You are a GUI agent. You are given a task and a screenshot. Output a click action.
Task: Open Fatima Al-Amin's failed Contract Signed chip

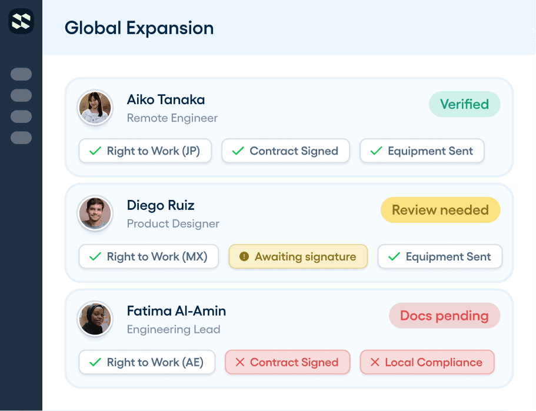click(x=288, y=362)
